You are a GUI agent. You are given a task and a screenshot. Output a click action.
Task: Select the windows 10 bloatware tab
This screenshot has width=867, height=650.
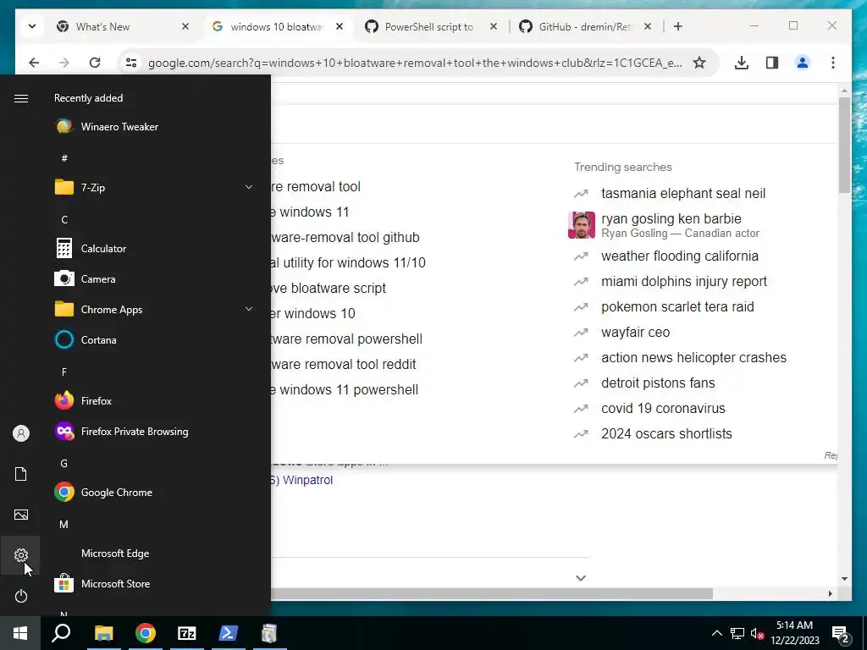pos(277,26)
